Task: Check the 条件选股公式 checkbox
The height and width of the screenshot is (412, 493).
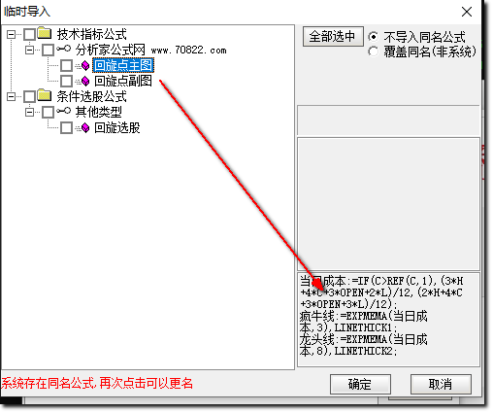Action: (x=29, y=96)
